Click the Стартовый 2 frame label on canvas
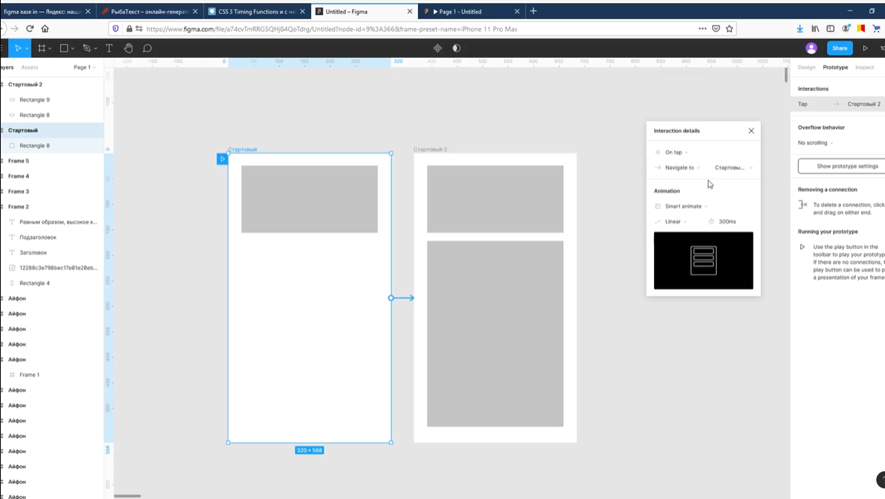Image resolution: width=885 pixels, height=499 pixels. [x=430, y=149]
